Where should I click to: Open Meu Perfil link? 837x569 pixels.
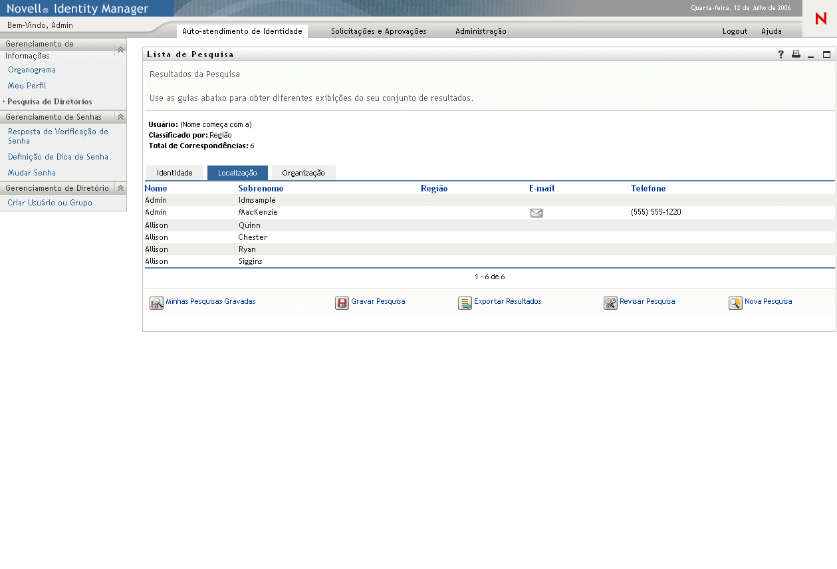click(27, 86)
